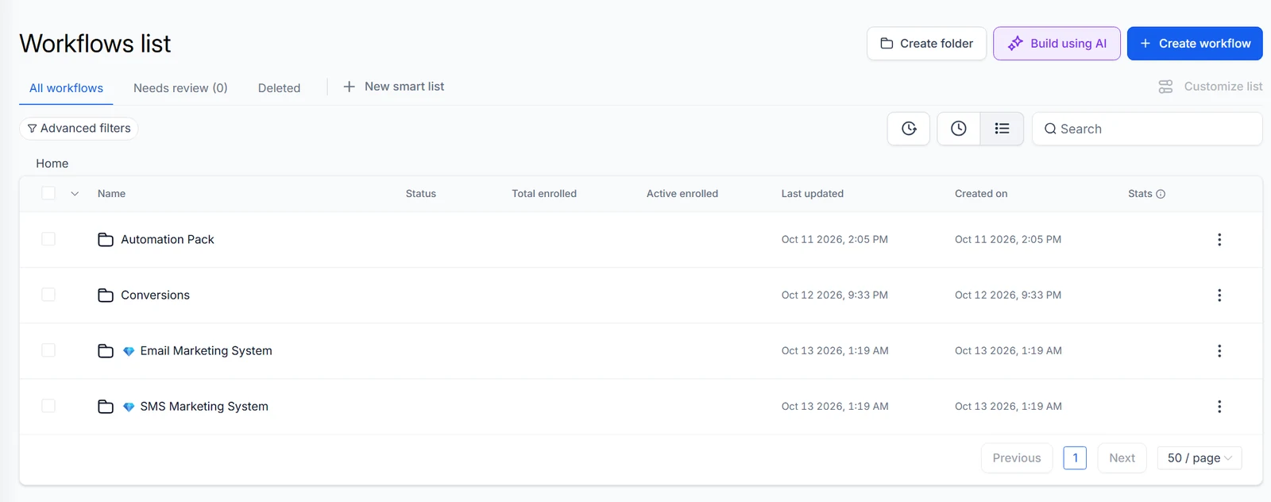The height and width of the screenshot is (502, 1271).
Task: Click the SMS Marketing System folder icon
Action: (x=106, y=407)
